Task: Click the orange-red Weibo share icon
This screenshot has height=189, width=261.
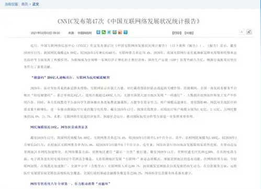Action: pos(120,32)
